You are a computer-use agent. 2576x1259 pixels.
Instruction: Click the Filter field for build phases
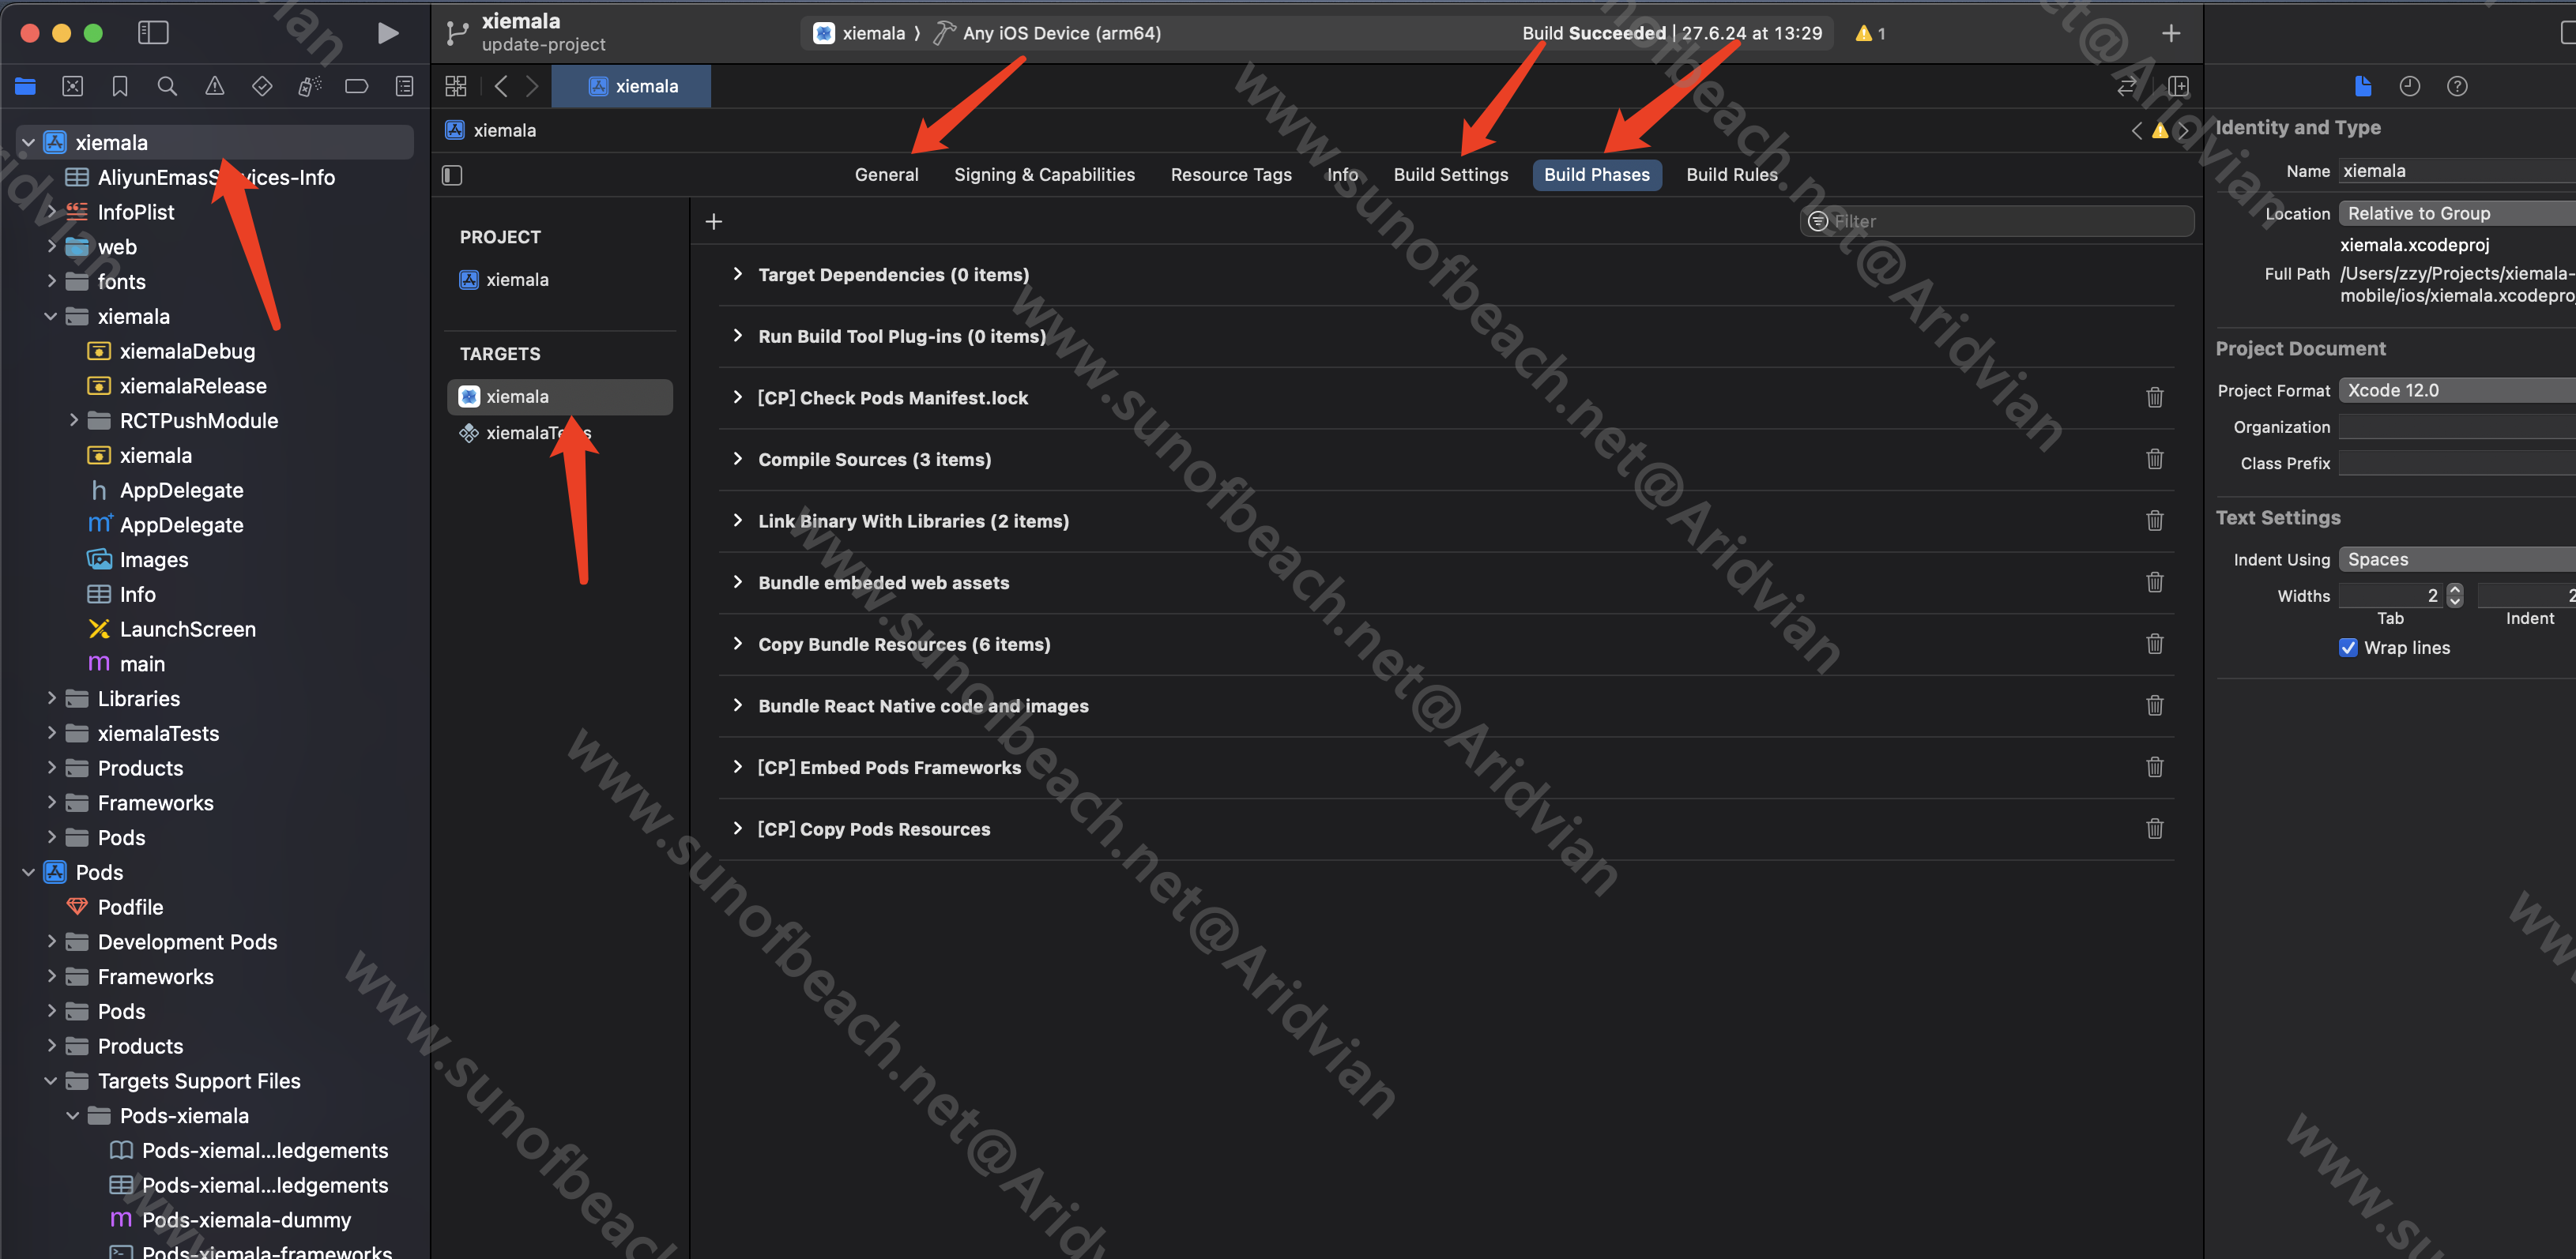tap(1997, 221)
